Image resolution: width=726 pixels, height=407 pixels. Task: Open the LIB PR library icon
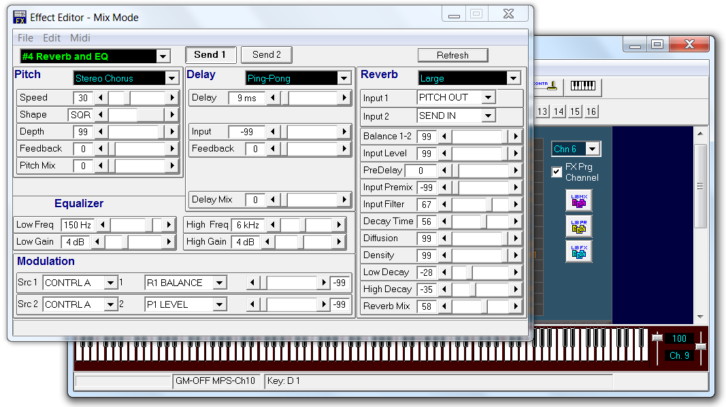[x=579, y=226]
